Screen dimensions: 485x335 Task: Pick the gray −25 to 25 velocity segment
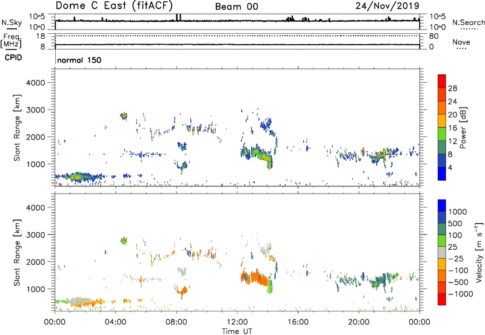442,252
